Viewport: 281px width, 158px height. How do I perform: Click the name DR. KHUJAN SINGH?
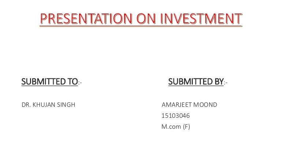48,105
